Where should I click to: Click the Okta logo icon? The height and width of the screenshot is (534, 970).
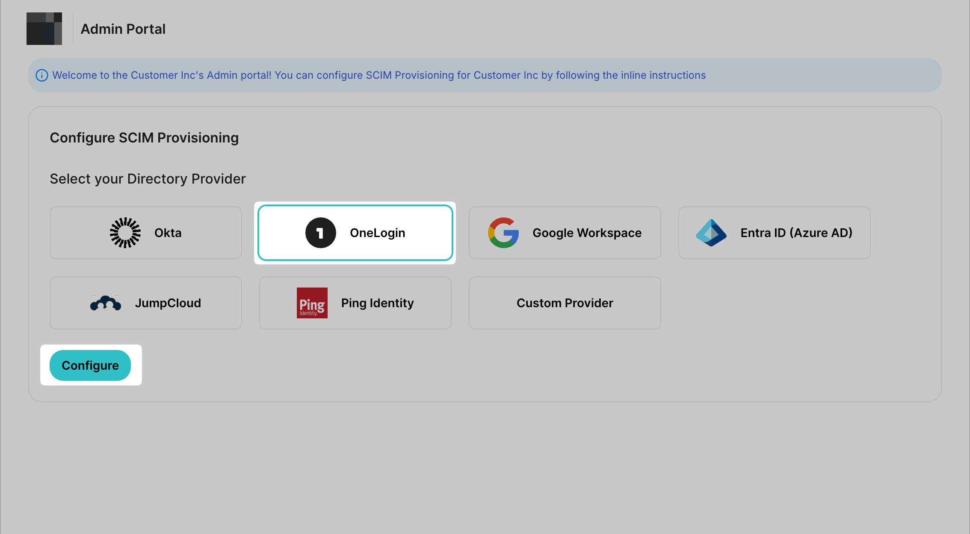[124, 232]
